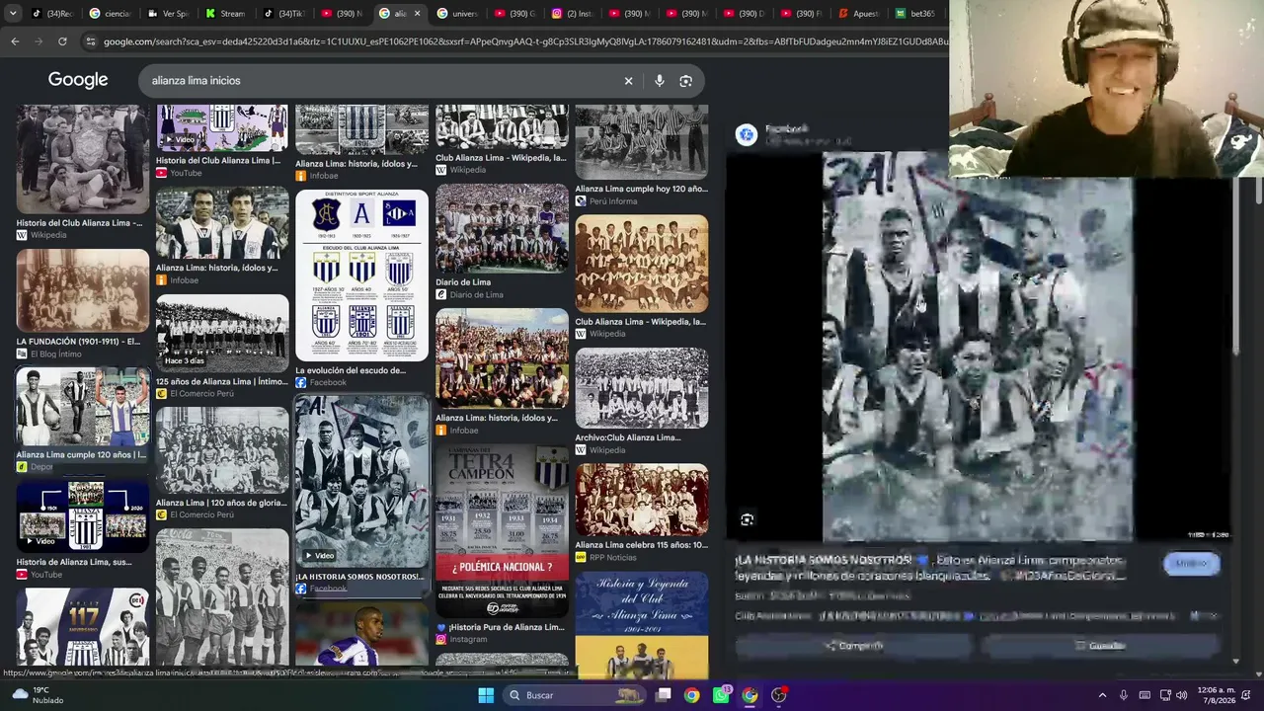
Task: Close the active 'alianza' Chrome tab
Action: pyautogui.click(x=417, y=14)
